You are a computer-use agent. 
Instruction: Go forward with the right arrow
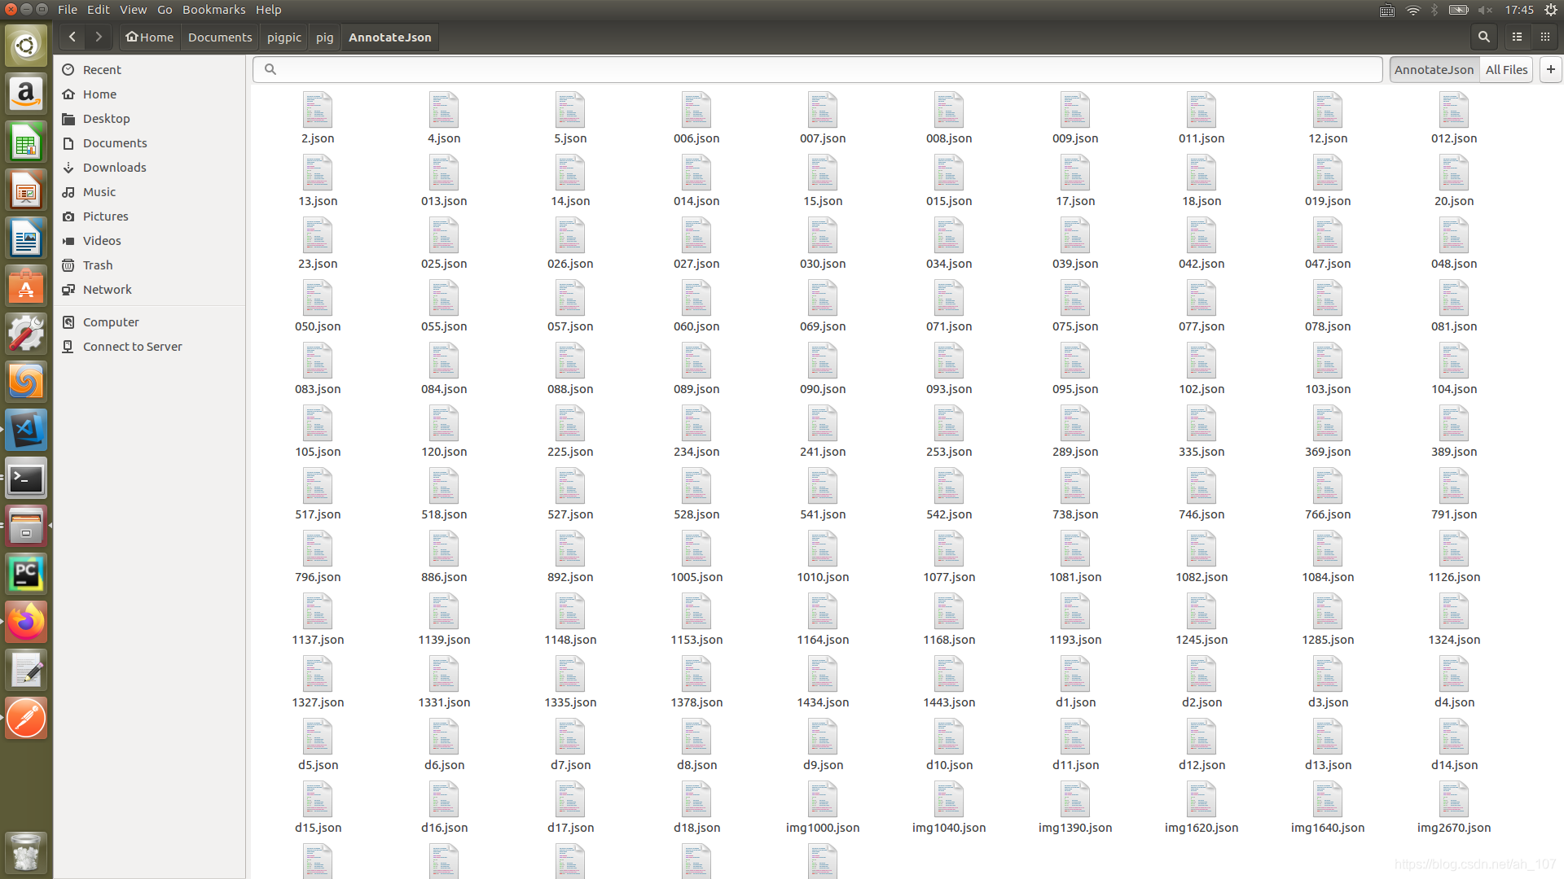pyautogui.click(x=99, y=37)
